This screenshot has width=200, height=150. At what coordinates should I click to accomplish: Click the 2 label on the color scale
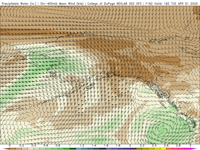130,145
